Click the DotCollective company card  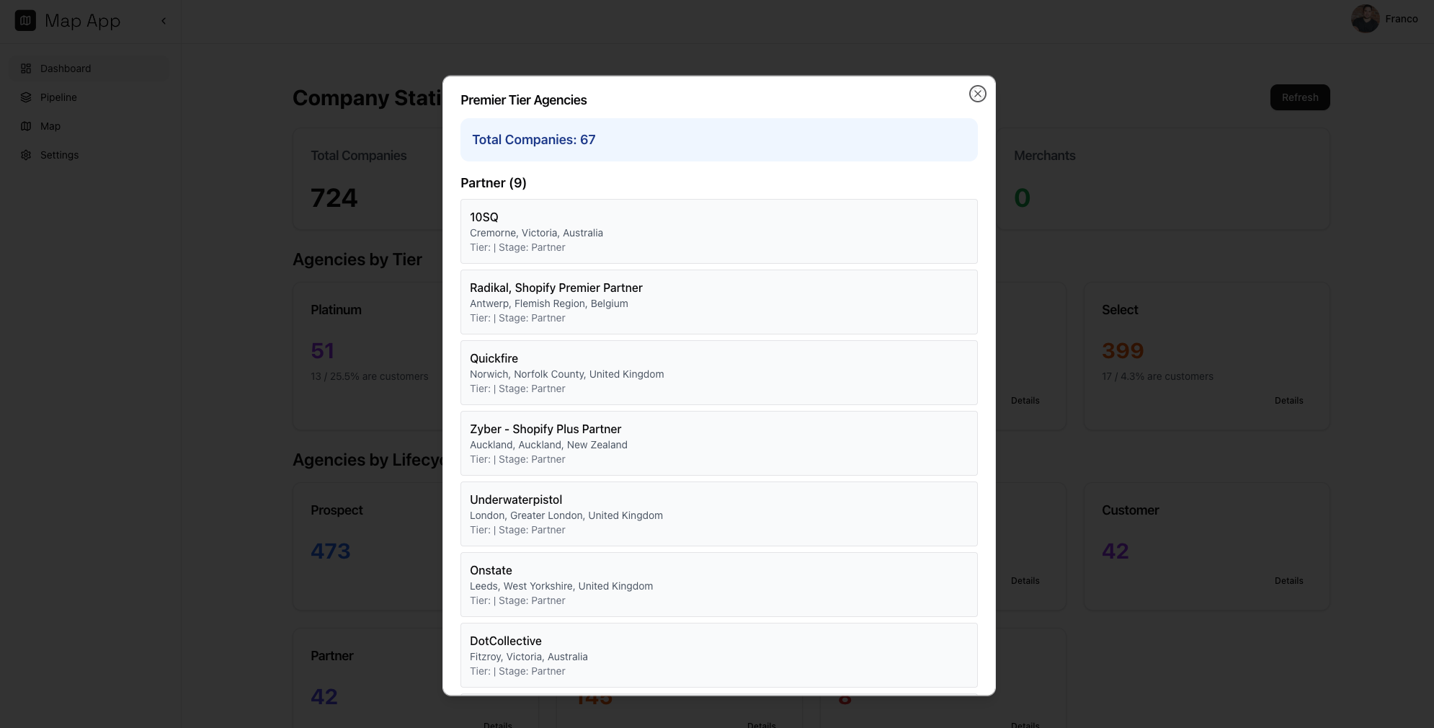click(x=718, y=655)
